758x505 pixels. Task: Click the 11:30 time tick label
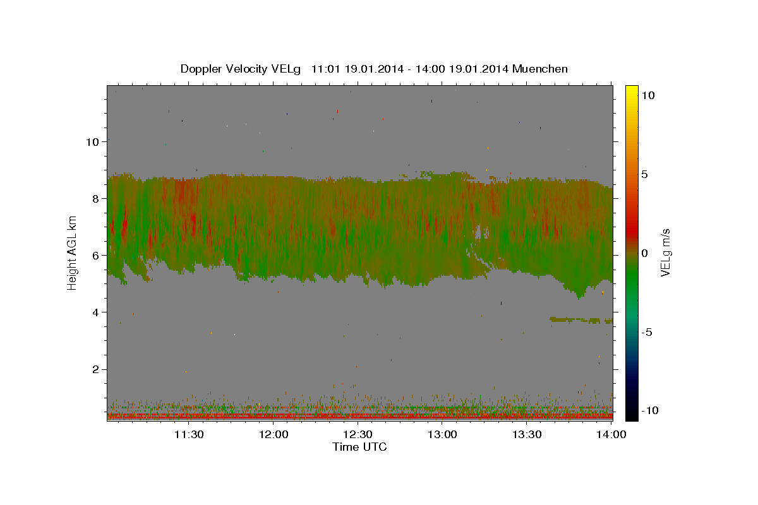pyautogui.click(x=188, y=434)
